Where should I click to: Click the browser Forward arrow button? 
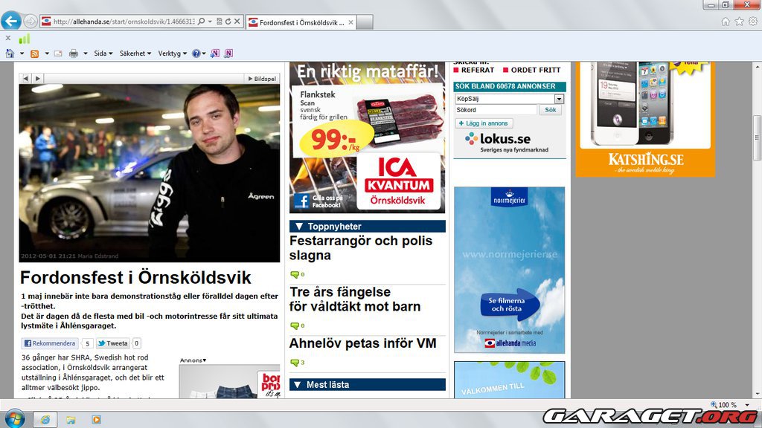(x=30, y=22)
